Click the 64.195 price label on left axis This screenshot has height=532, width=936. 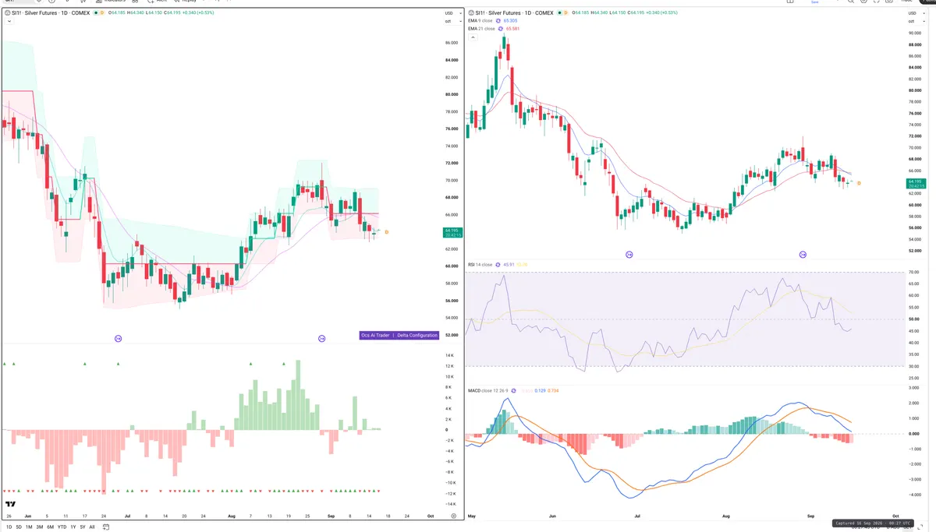click(x=452, y=231)
